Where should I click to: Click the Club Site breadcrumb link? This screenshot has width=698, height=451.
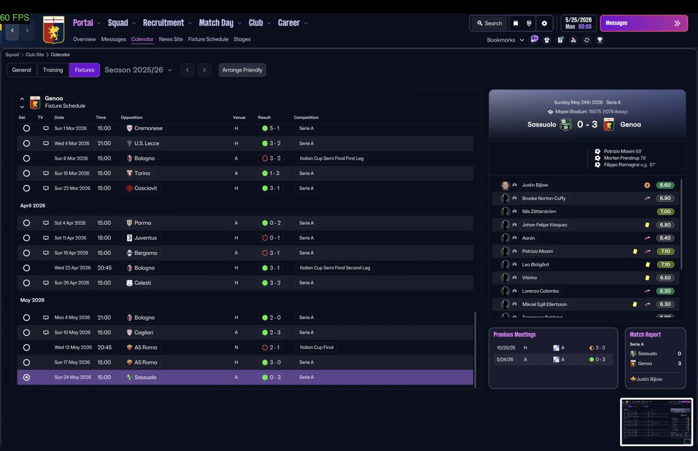(x=35, y=55)
